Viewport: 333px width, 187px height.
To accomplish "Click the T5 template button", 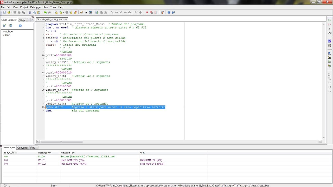I will pos(329,91).
